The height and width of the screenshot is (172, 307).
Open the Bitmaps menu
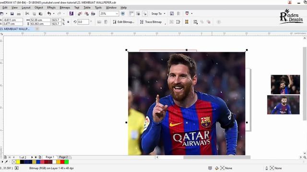tap(65, 8)
